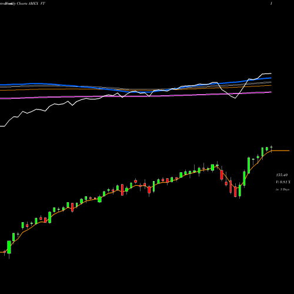Click the lowest red candle in the recent dip

(x=235, y=192)
